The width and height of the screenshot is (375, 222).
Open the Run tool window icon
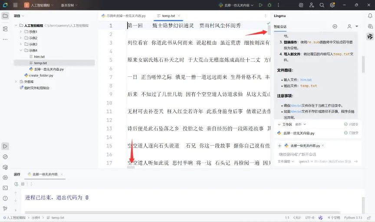click(5, 146)
